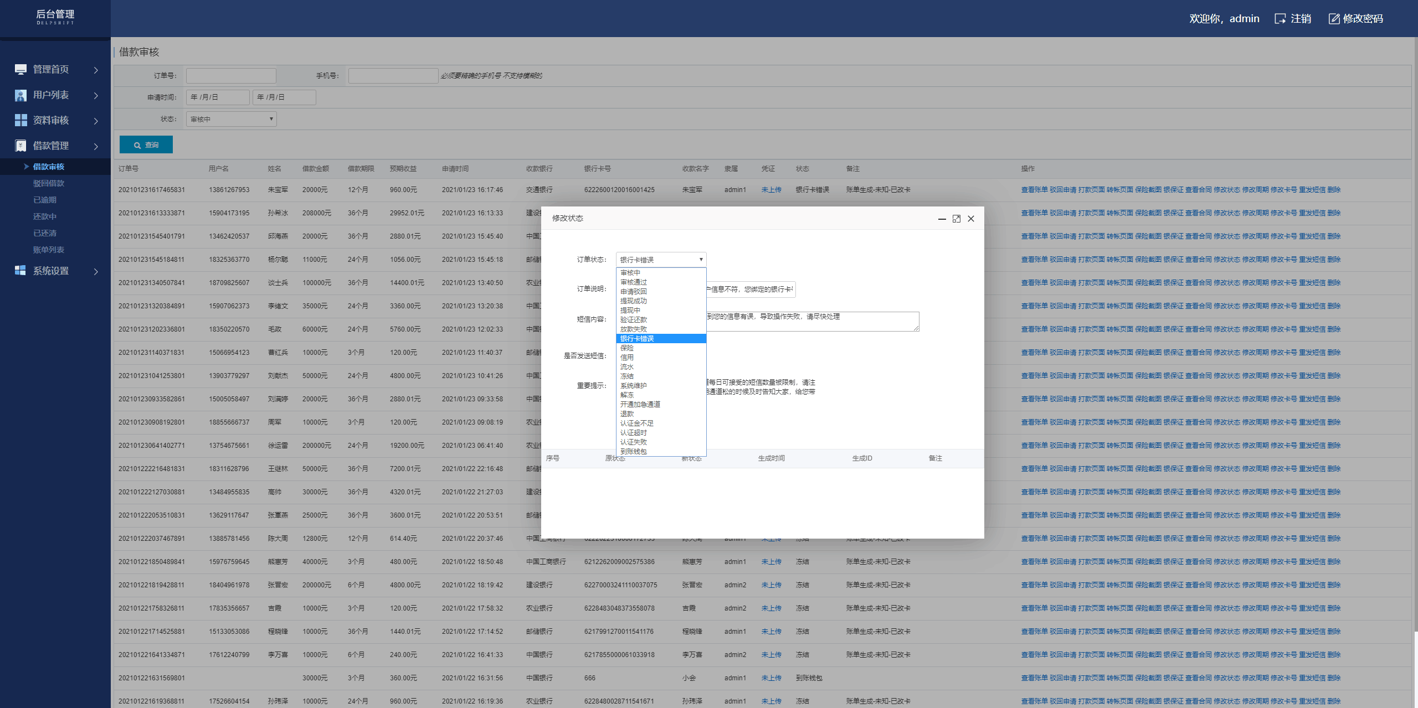The image size is (1418, 708).
Task: Open the 订单状态 dropdown in dialog
Action: click(x=661, y=260)
